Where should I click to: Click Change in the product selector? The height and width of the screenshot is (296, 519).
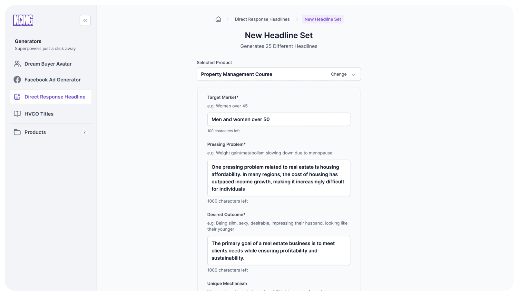338,74
